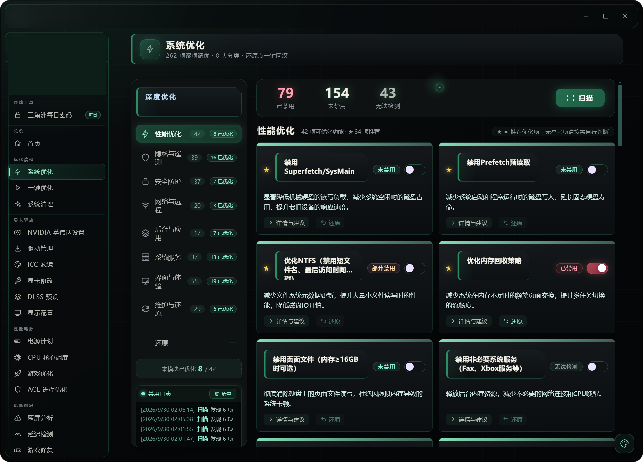
Task: Expand 详情与建议 under 优化NTFS card
Action: [287, 321]
